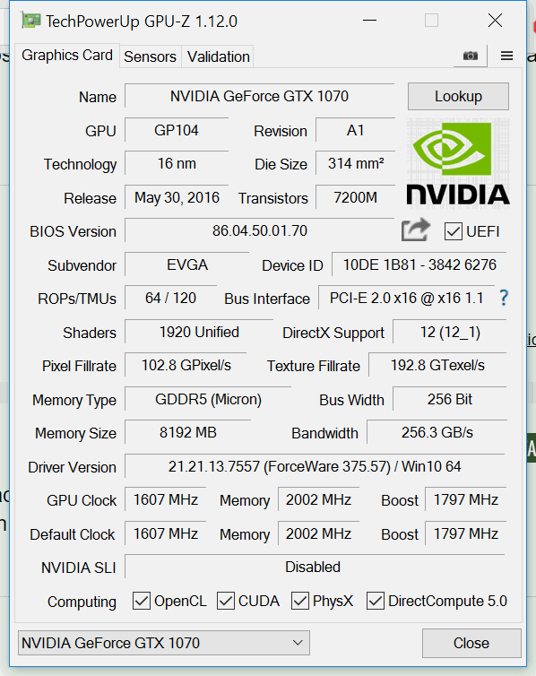The height and width of the screenshot is (676, 536).
Task: Expand the GPU selection dropdown arrow
Action: tap(298, 643)
